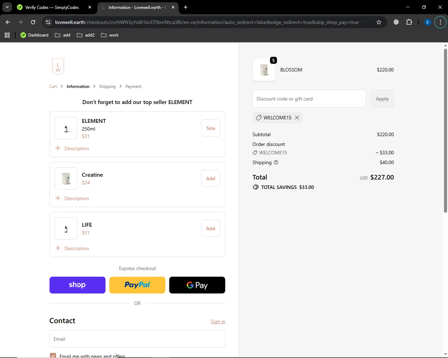Click the ELEMENT product thumbnail
The image size is (448, 358).
(x=66, y=128)
